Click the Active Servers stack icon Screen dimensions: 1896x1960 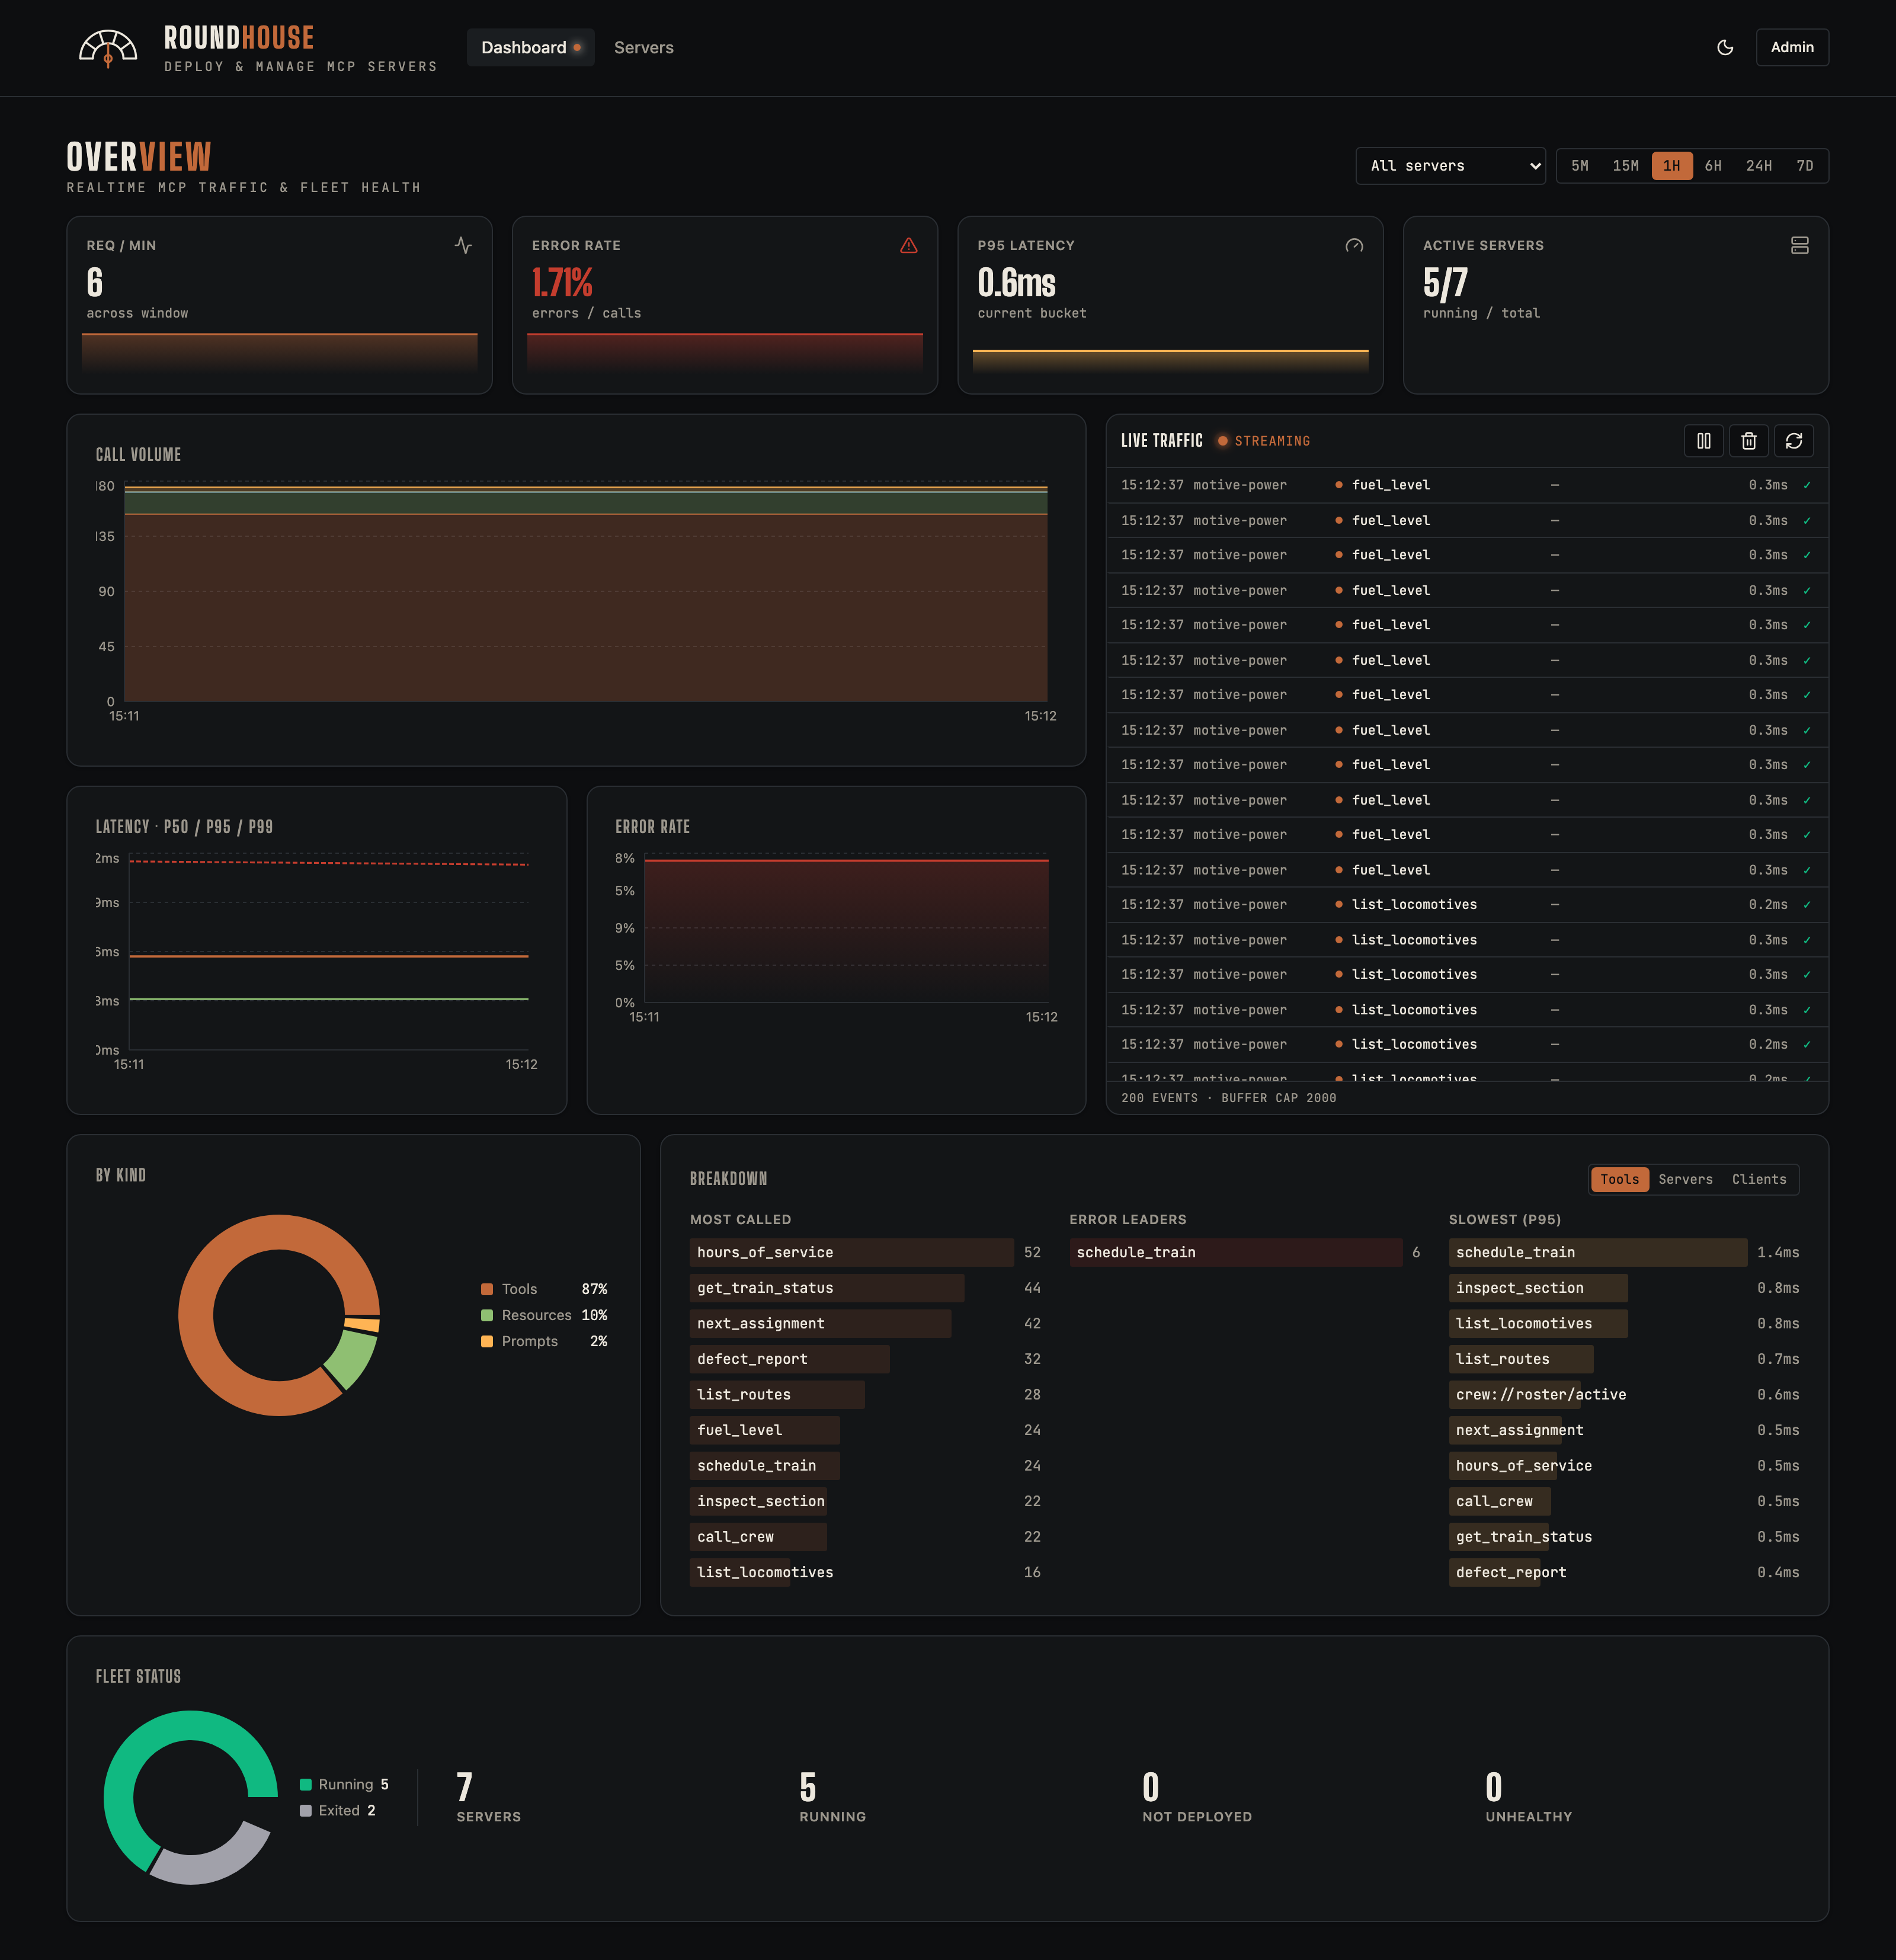pos(1800,245)
